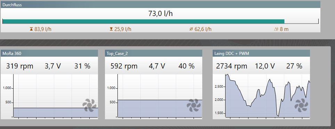Image resolution: width=335 pixels, height=129 pixels.
Task: Click the 83,9 l/h maximum value
Action: pos(43,29)
